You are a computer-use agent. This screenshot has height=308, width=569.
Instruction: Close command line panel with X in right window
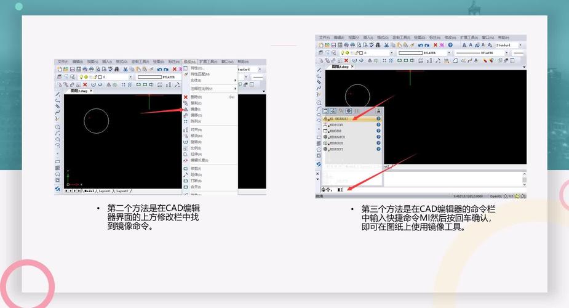(x=317, y=174)
